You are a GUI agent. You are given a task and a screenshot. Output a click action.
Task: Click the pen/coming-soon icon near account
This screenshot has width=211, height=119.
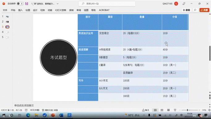coord(184,4)
